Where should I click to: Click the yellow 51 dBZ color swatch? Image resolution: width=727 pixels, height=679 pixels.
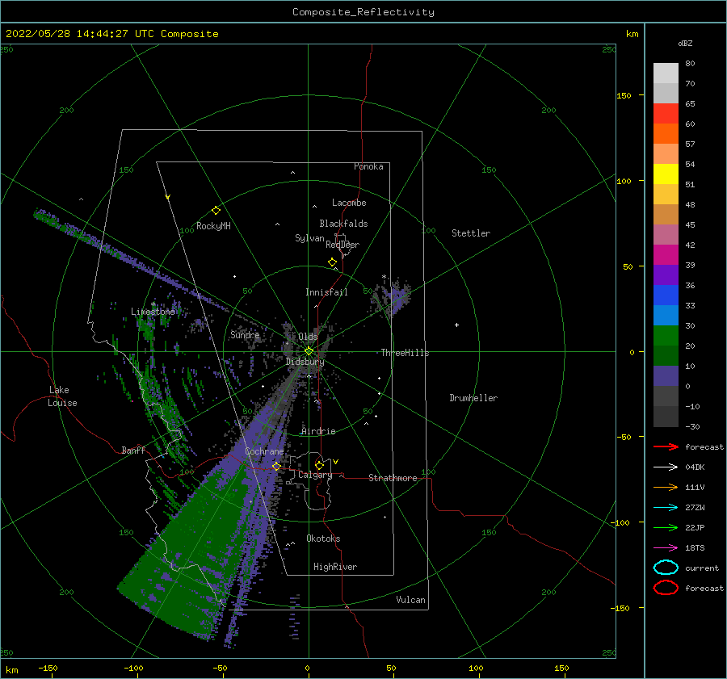[666, 174]
